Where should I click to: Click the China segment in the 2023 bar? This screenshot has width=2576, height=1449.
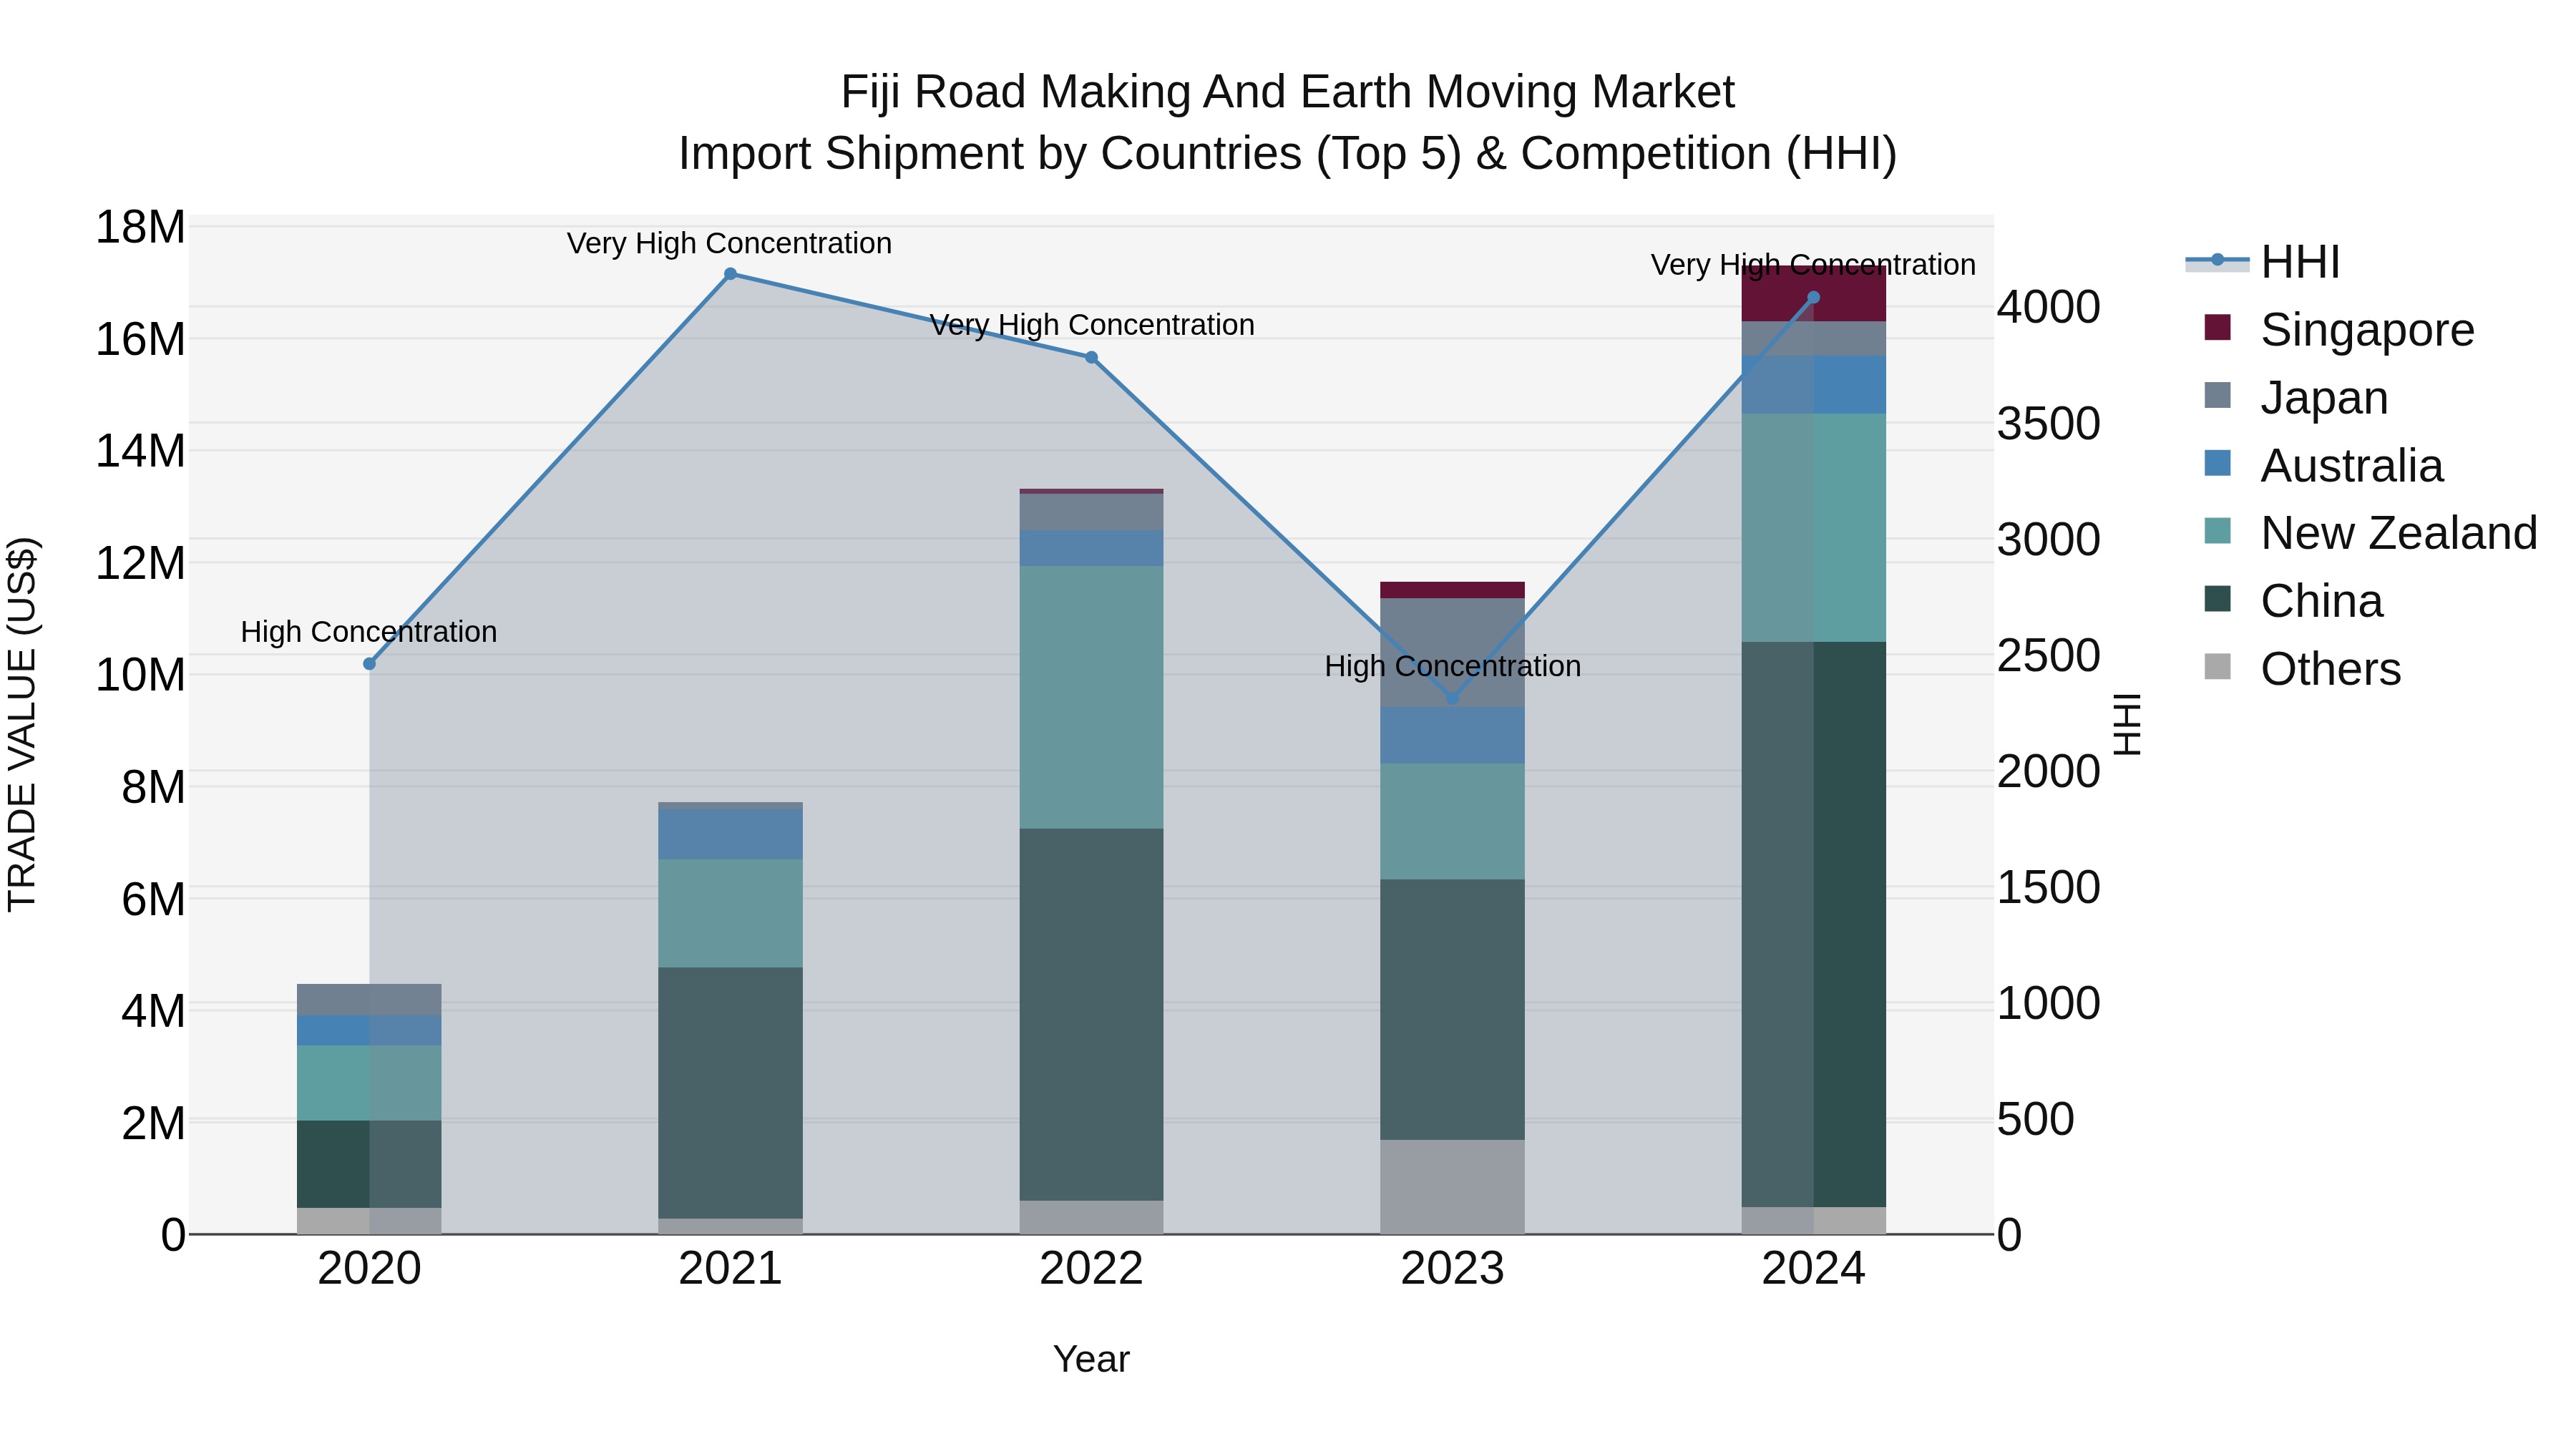[1453, 1010]
